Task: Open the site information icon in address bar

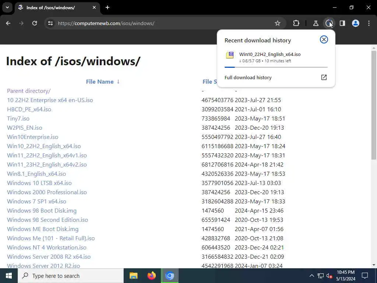Action: (50, 23)
